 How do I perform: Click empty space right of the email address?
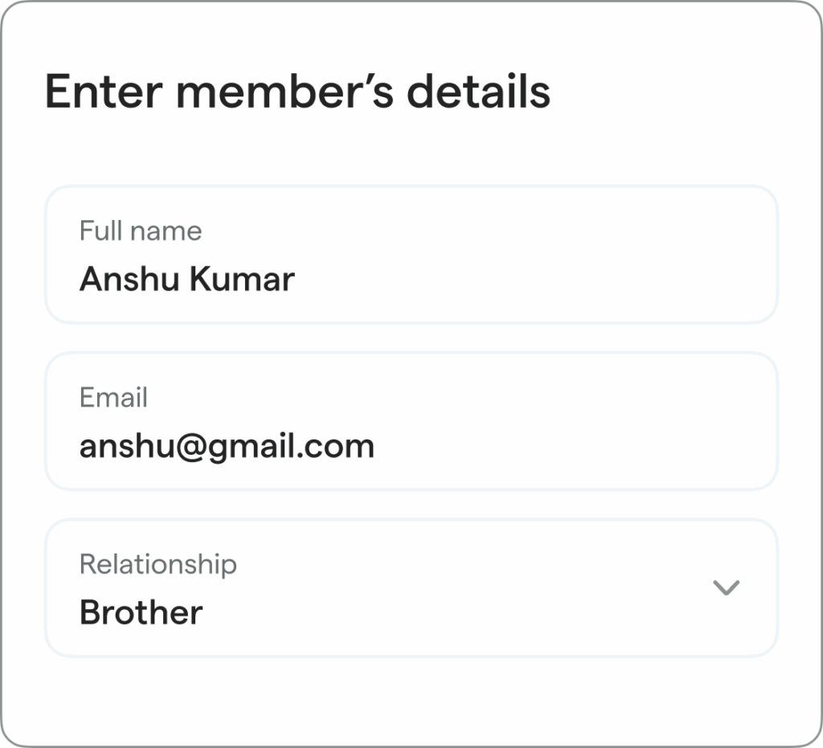click(571, 446)
